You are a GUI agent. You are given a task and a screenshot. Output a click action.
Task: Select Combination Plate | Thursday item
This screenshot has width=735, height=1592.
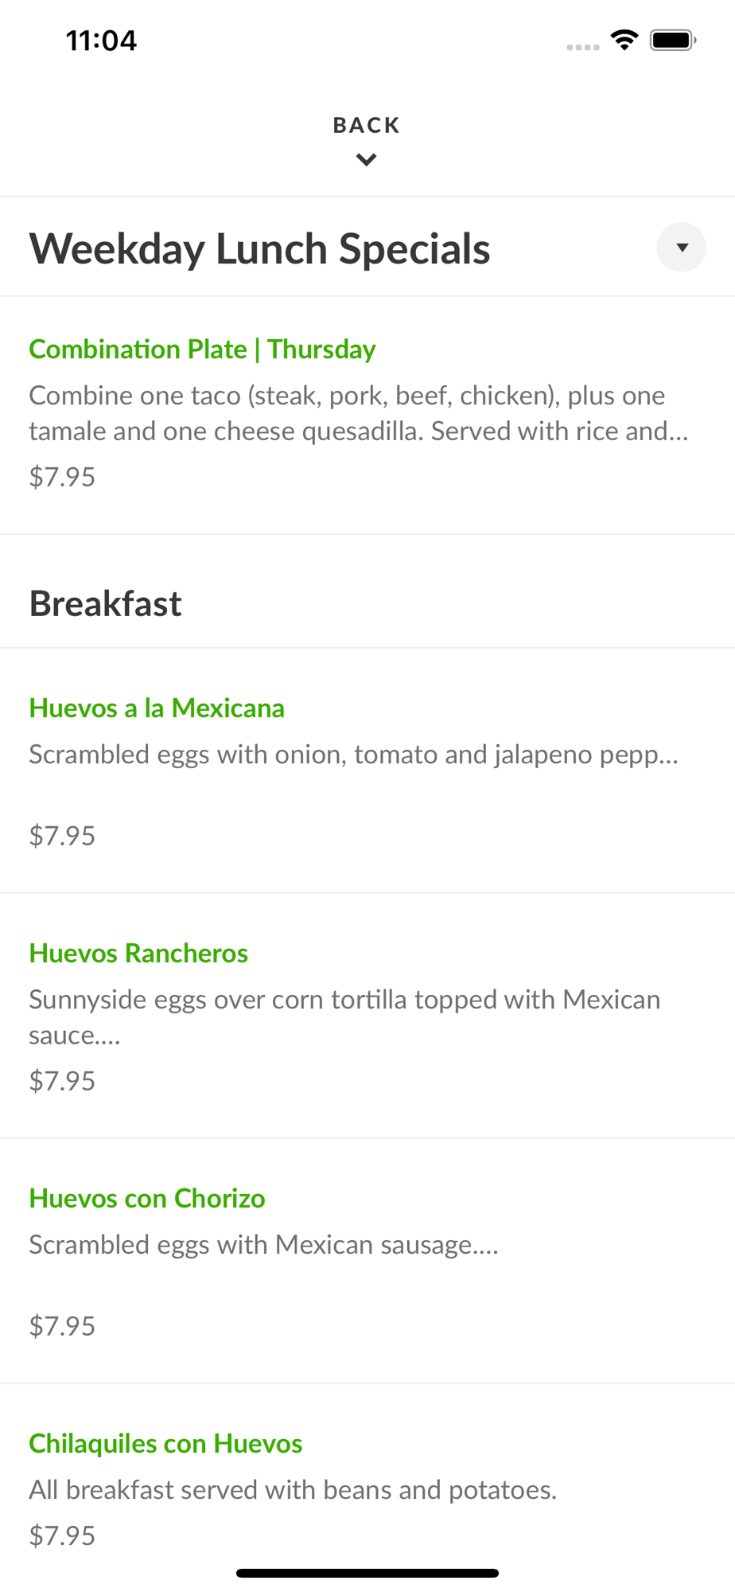202,349
